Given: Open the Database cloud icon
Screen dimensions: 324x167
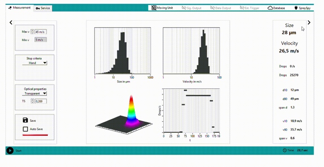Looking at the screenshot, I should pos(270,8).
